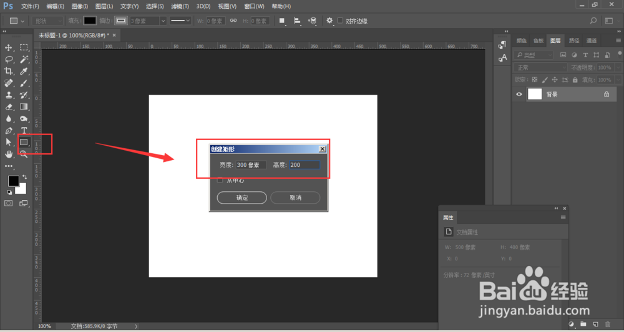Viewport: 624px width, 332px height.
Task: Toggle Quick Mask mode
Action: tap(8, 203)
